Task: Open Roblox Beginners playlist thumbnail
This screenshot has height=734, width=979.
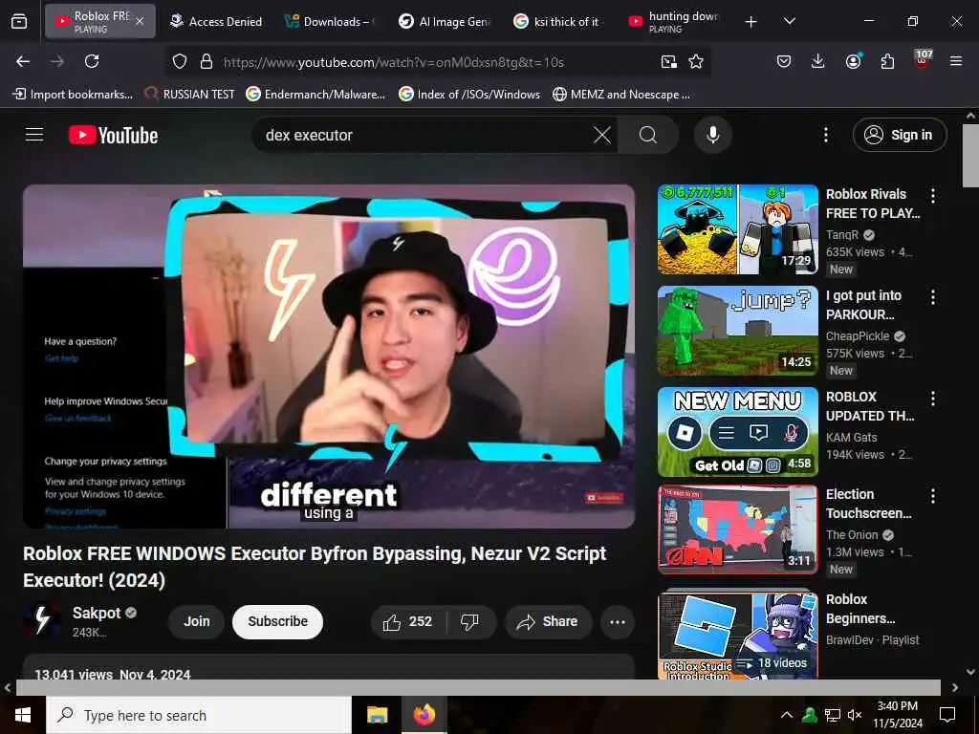Action: click(x=738, y=636)
